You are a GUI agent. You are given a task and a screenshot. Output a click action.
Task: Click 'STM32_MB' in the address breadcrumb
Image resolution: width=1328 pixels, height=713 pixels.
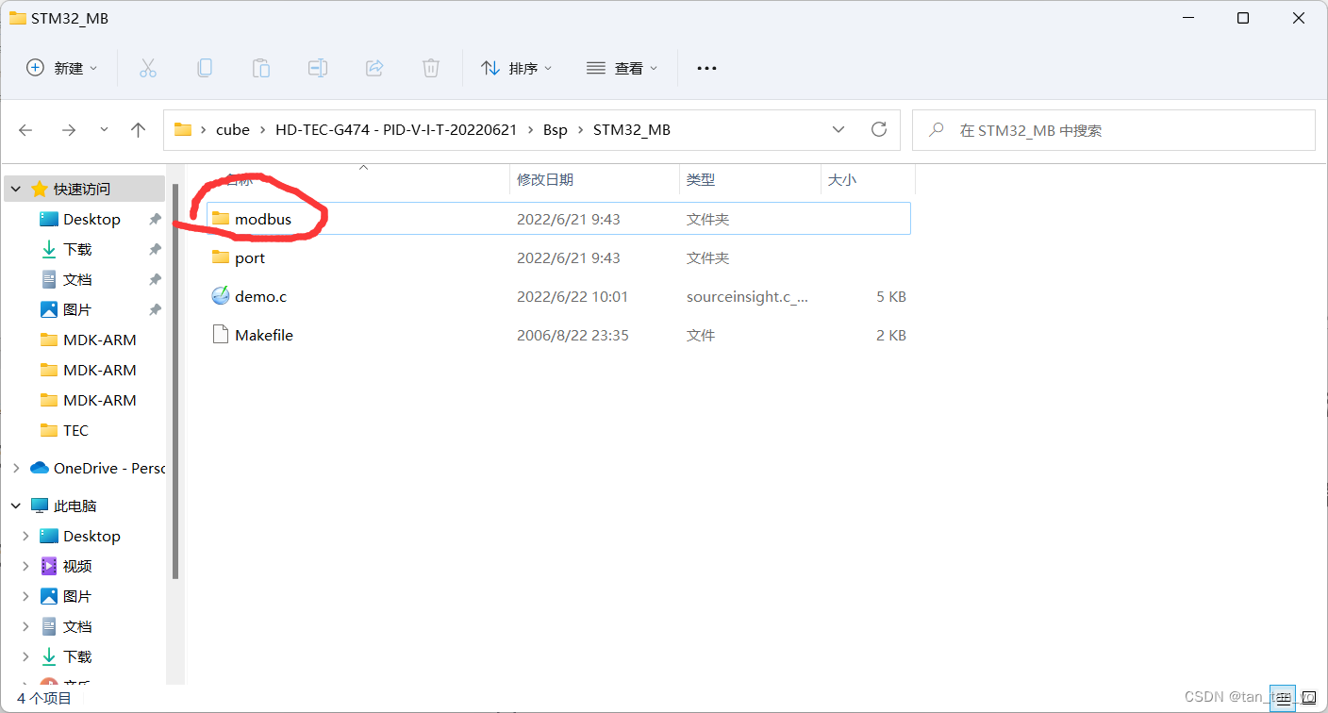pos(632,130)
